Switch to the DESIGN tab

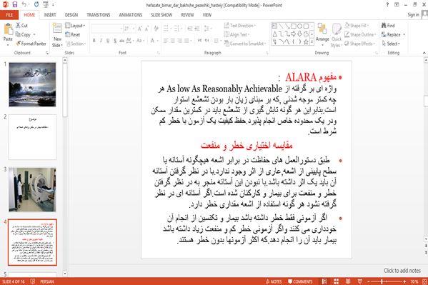[71, 15]
